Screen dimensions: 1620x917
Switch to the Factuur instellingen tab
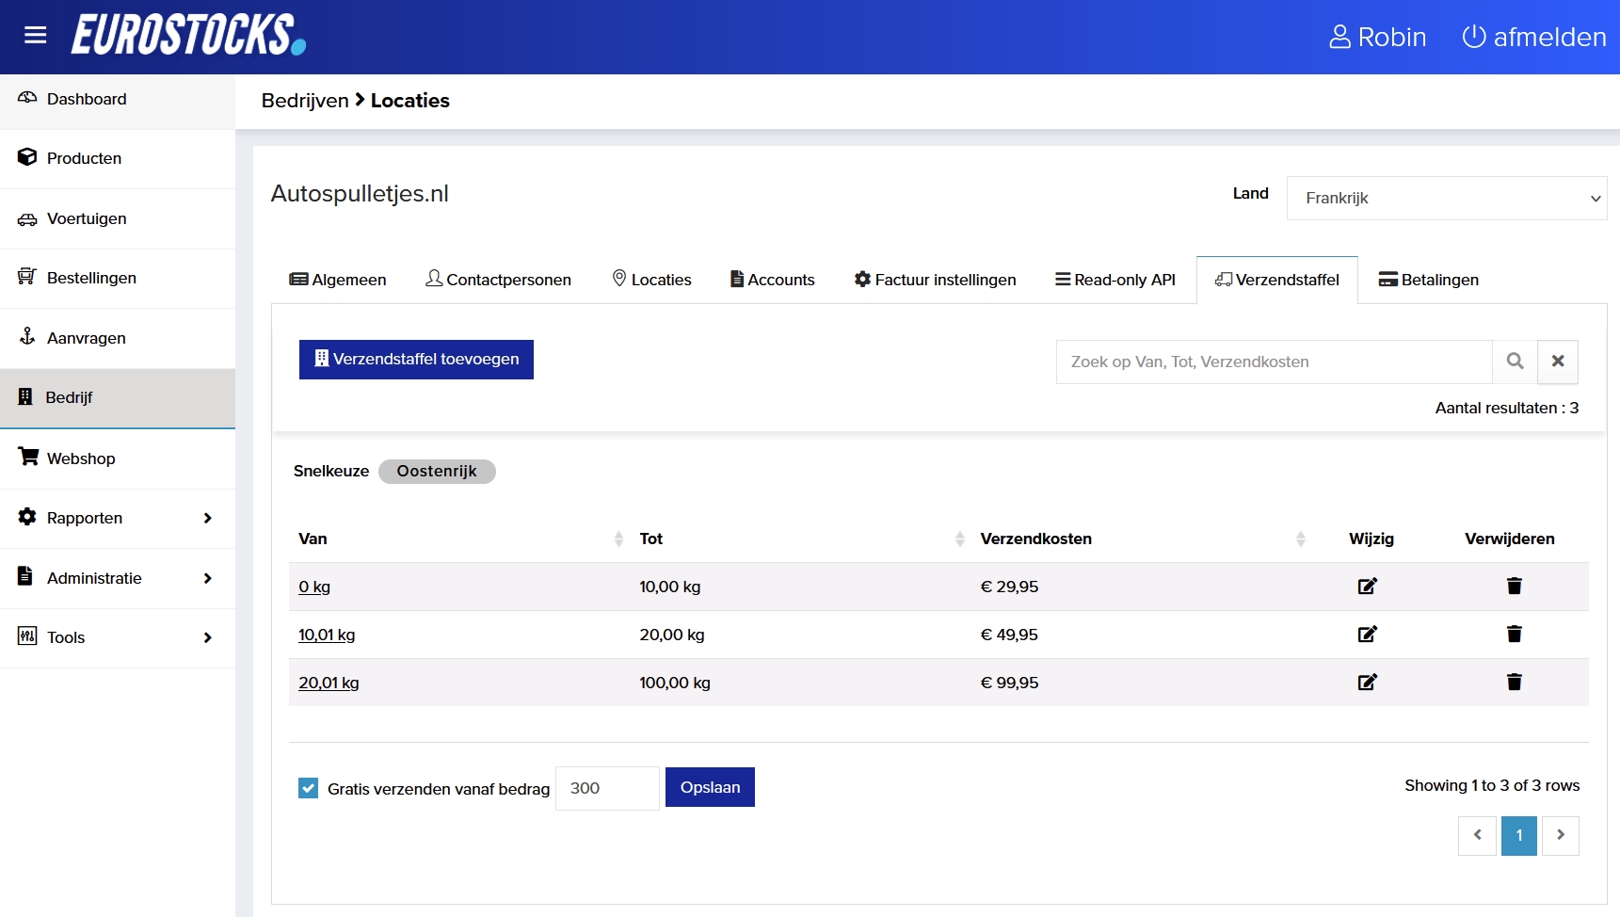pyautogui.click(x=935, y=280)
